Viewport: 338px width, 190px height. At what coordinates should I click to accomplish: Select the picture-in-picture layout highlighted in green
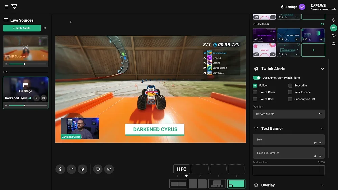(236, 184)
